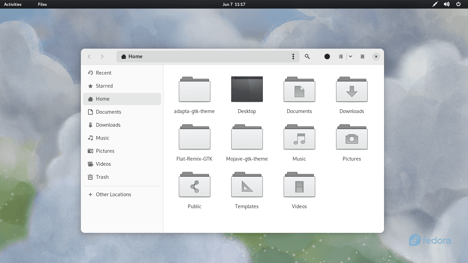Click the back navigation arrow
The image size is (468, 263).
click(x=89, y=57)
